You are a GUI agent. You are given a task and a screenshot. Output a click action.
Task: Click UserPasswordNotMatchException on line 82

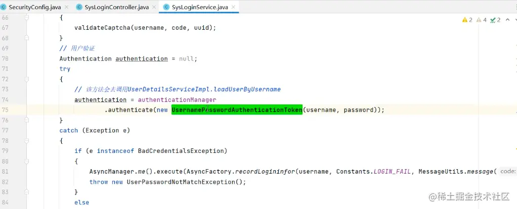(181, 182)
